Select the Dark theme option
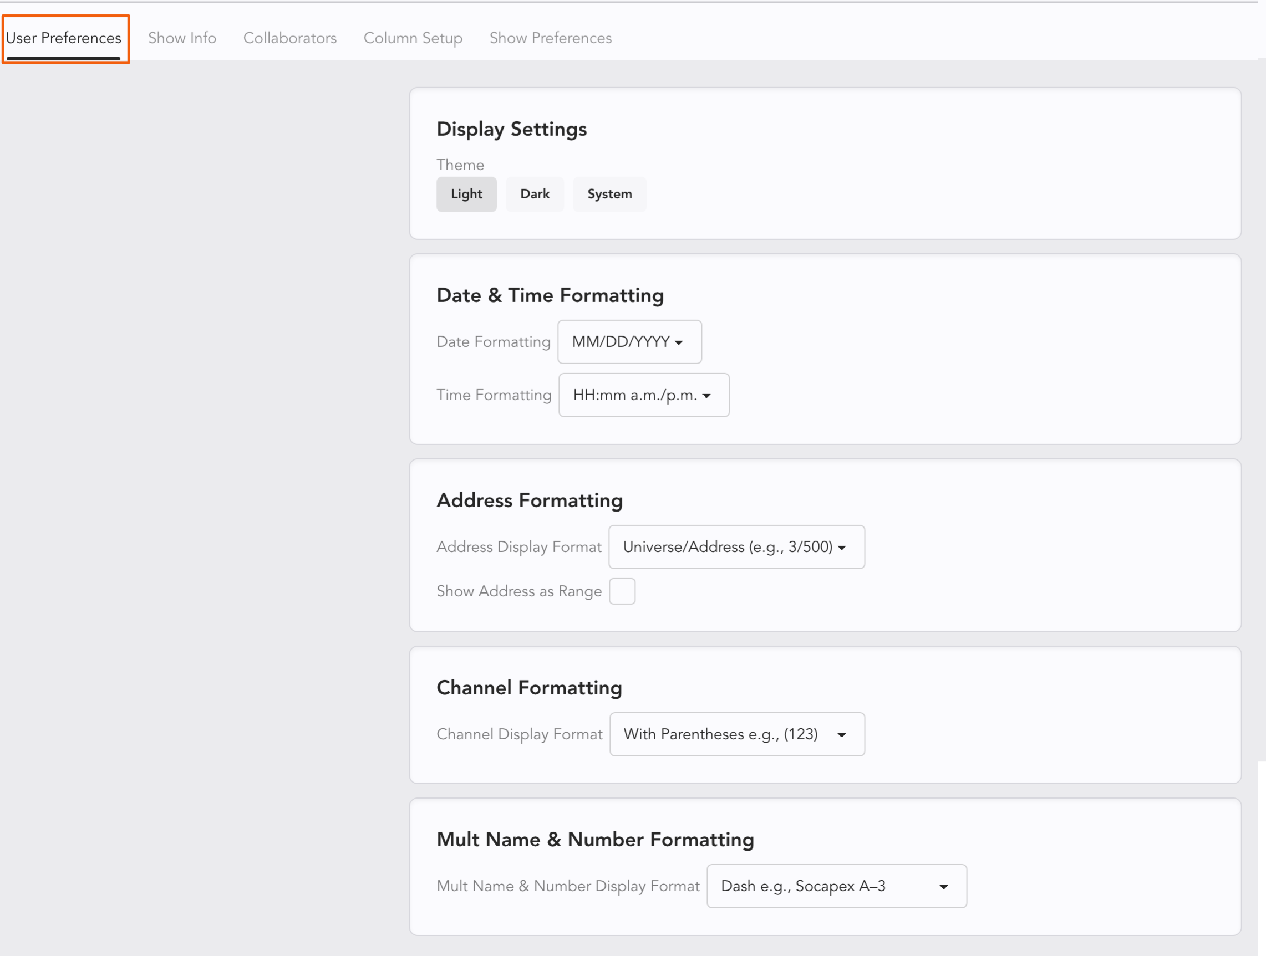1266x956 pixels. [535, 194]
